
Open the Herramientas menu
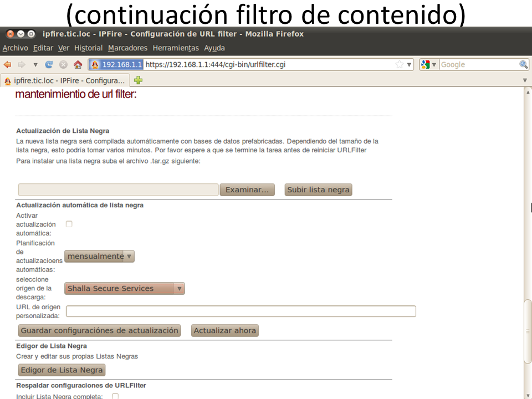pos(176,48)
